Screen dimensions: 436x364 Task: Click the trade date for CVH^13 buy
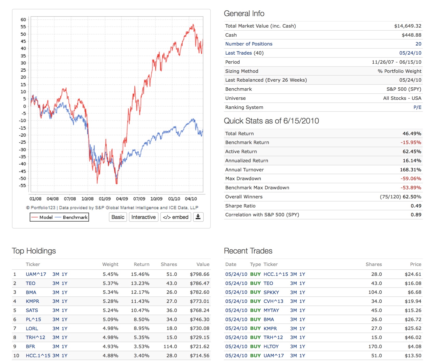pos(236,301)
